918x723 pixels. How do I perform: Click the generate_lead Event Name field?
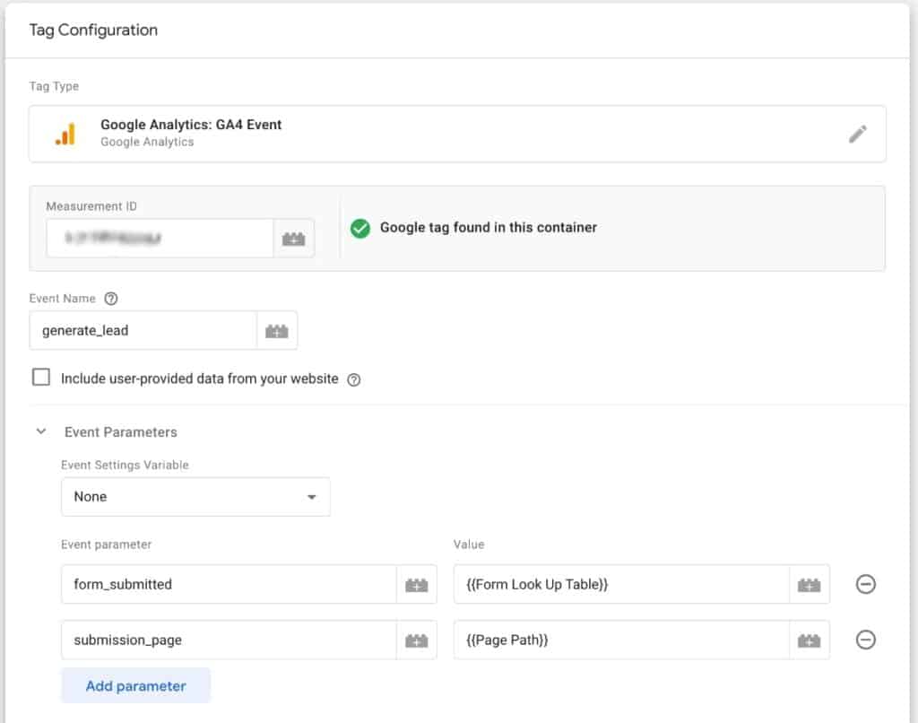143,331
